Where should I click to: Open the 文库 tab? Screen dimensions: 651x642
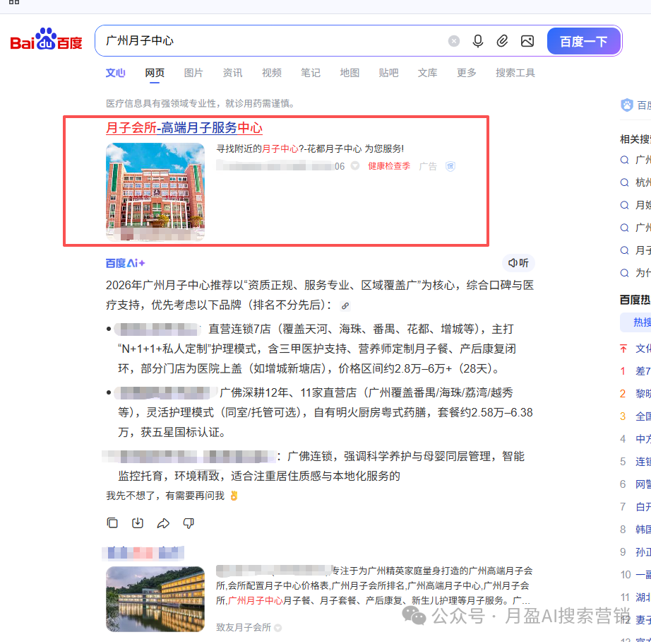point(428,73)
